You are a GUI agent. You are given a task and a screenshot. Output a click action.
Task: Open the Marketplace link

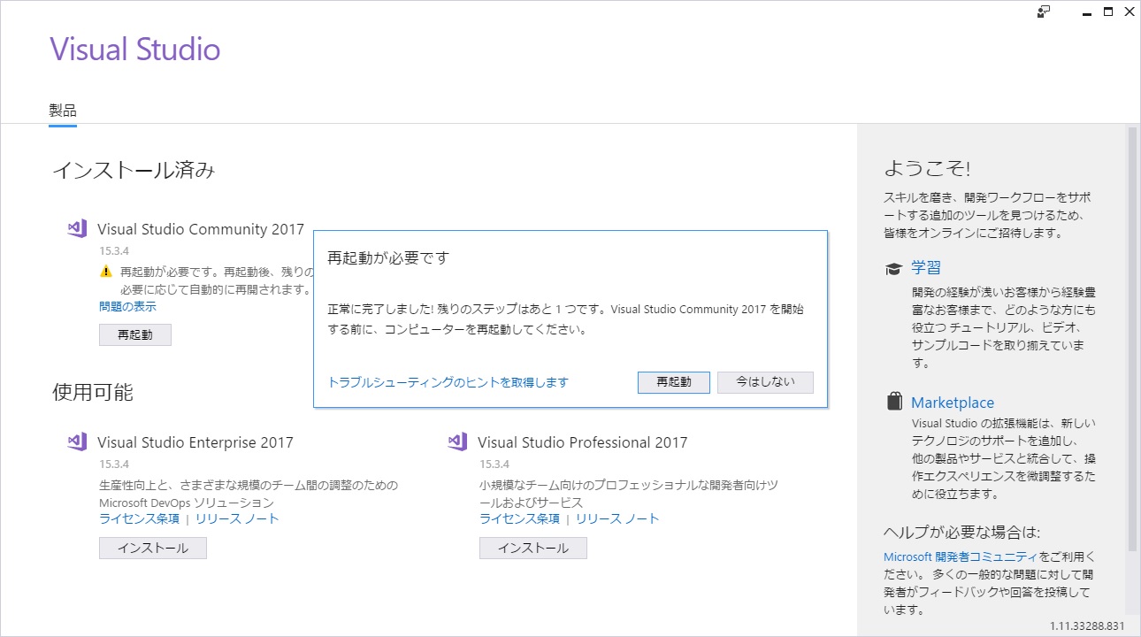(x=953, y=403)
